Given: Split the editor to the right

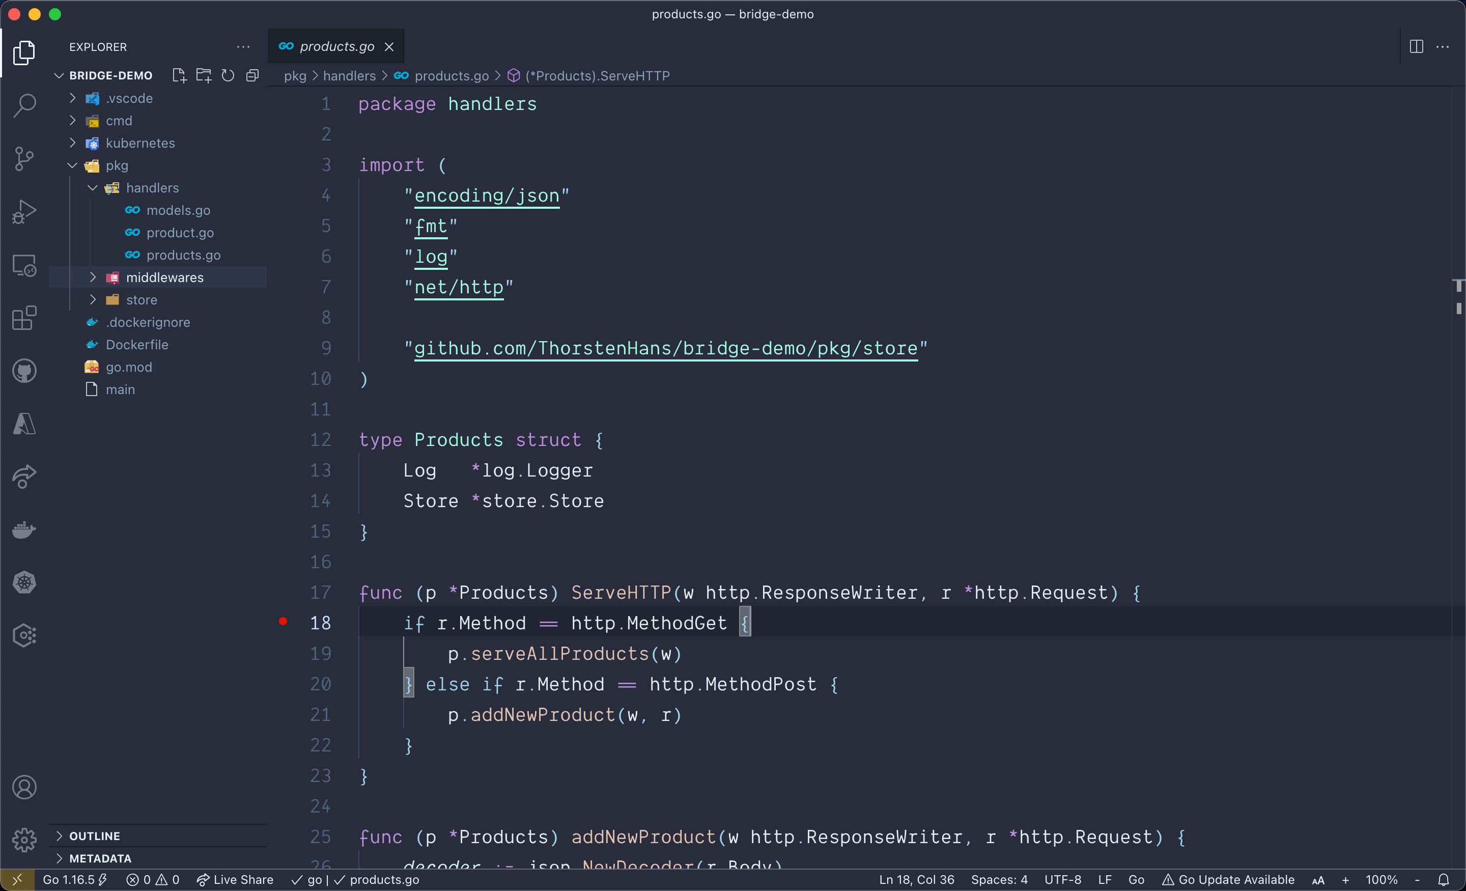Looking at the screenshot, I should (1416, 46).
